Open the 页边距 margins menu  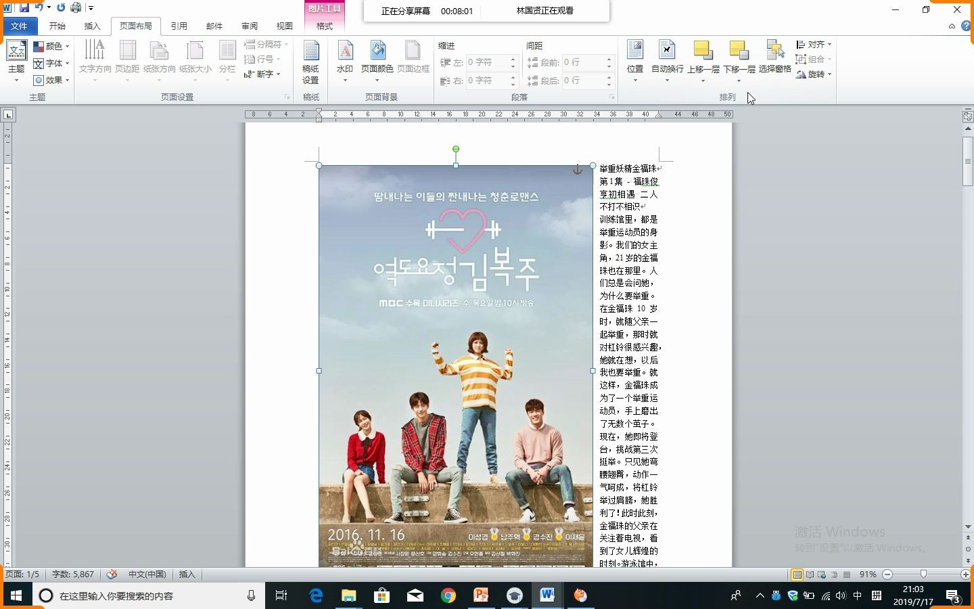(x=127, y=61)
